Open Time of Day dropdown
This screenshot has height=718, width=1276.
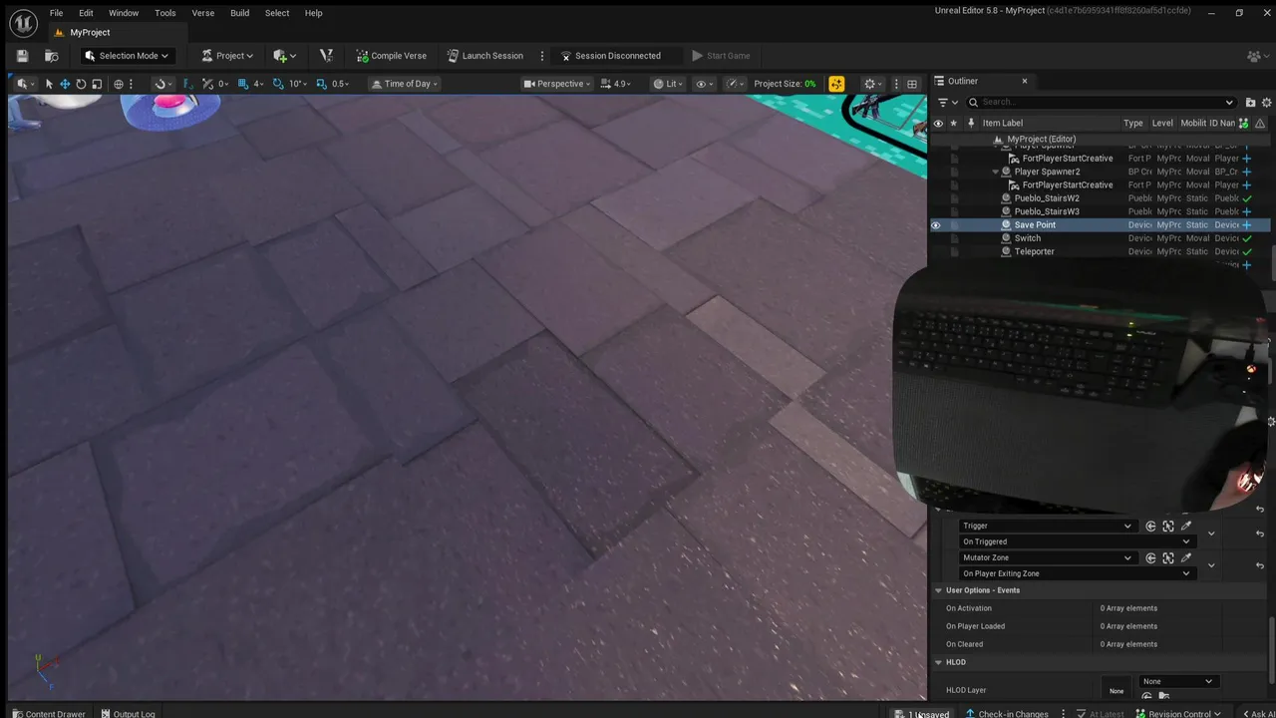(404, 84)
